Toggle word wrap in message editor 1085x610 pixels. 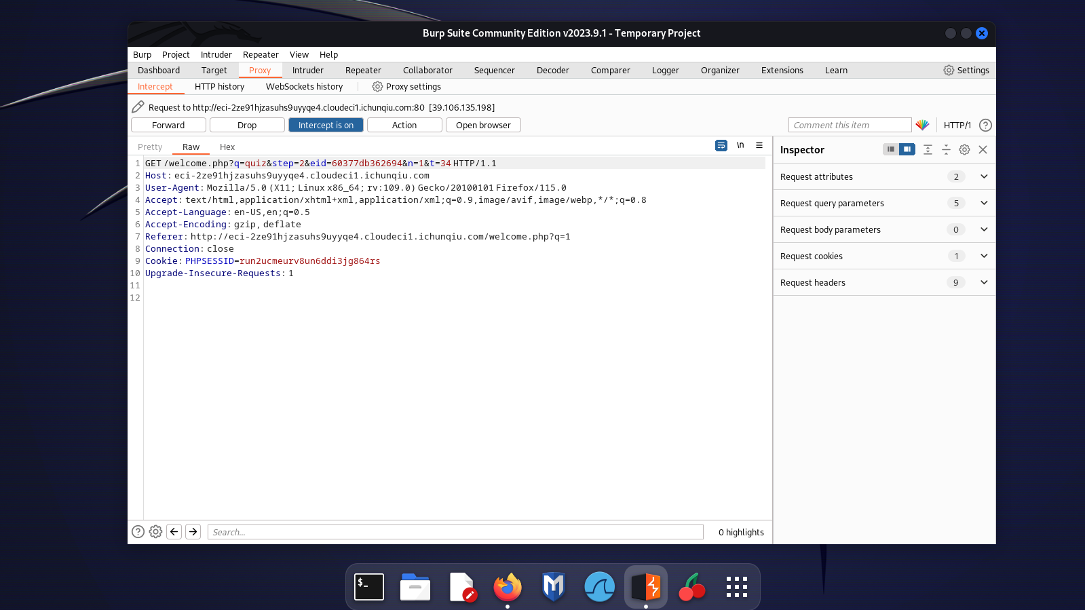tap(721, 145)
